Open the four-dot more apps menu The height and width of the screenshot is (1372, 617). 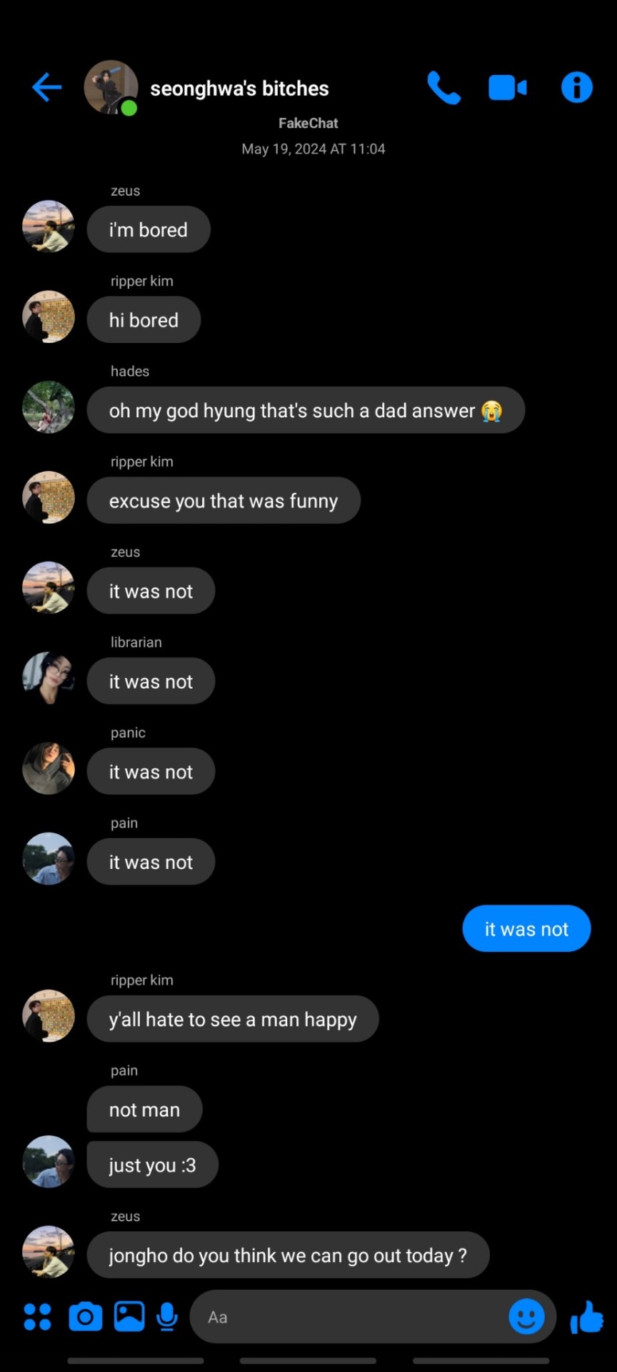point(37,1316)
